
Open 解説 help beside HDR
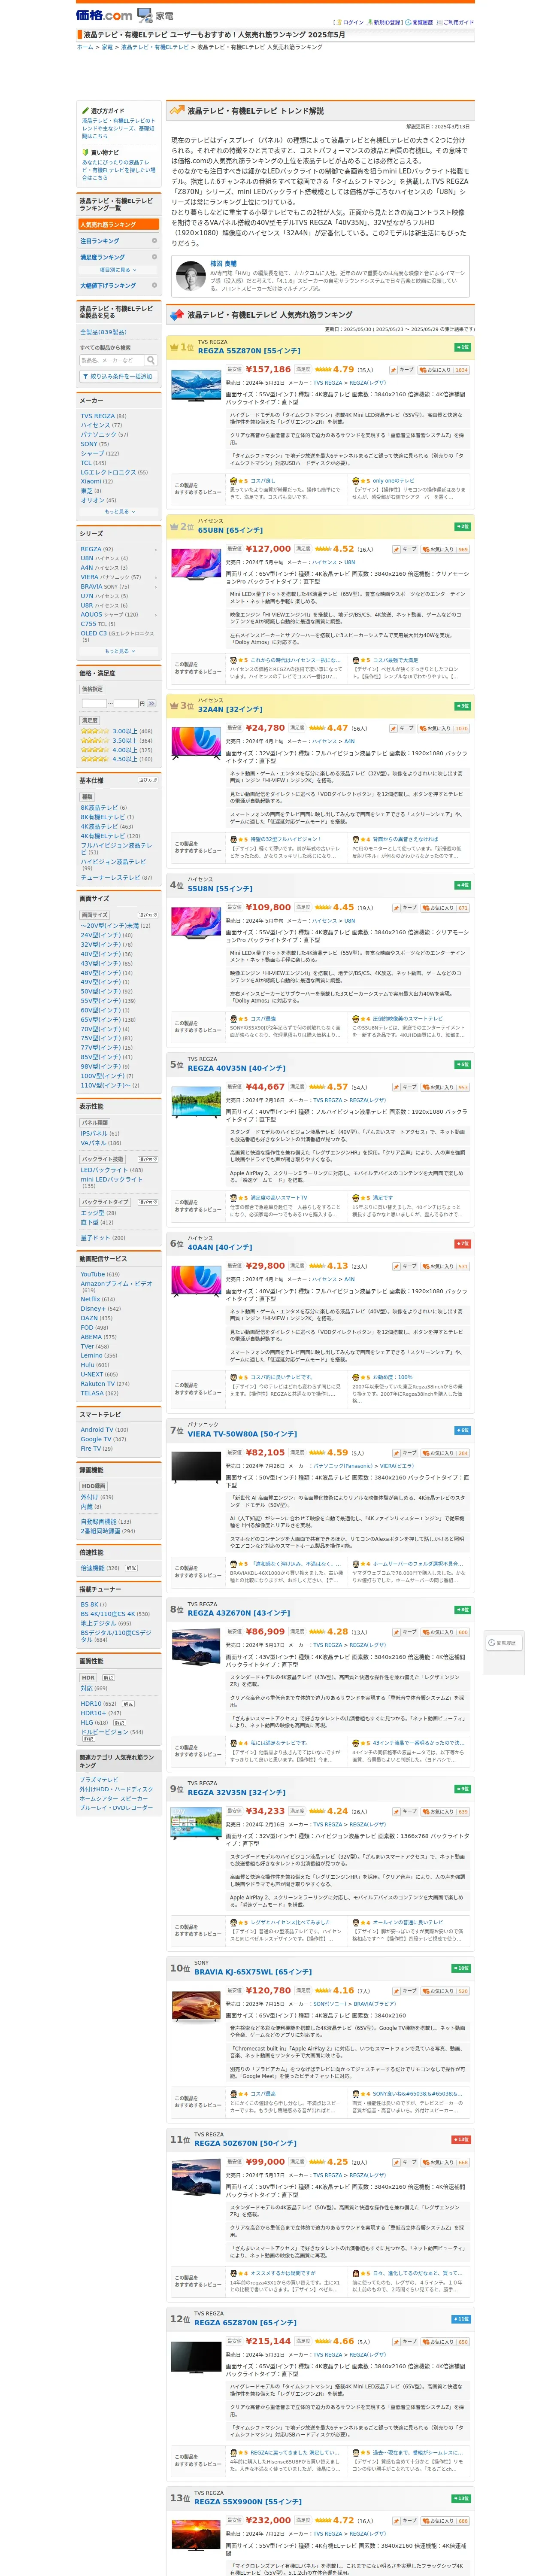[x=108, y=1678]
